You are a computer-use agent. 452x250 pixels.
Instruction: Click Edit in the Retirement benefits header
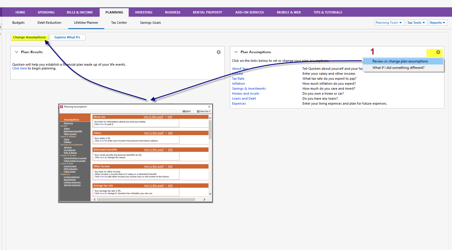170,150
